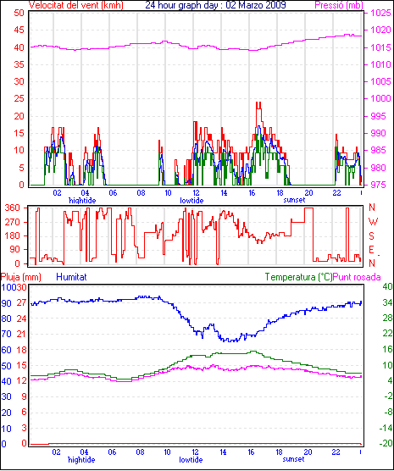Click the 'Pressió (mb)' axis title

[x=339, y=5]
